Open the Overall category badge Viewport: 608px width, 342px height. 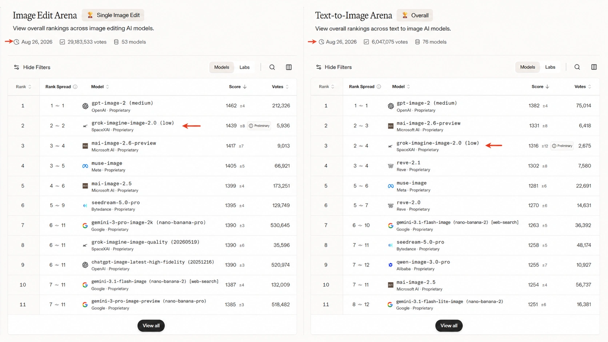(x=415, y=15)
